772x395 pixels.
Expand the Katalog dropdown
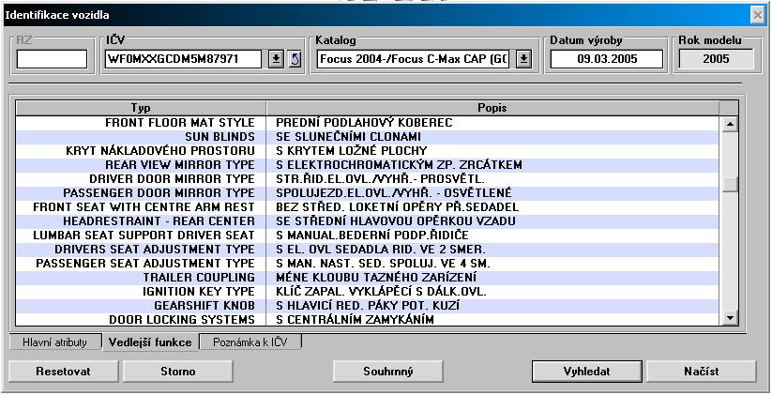coord(523,59)
